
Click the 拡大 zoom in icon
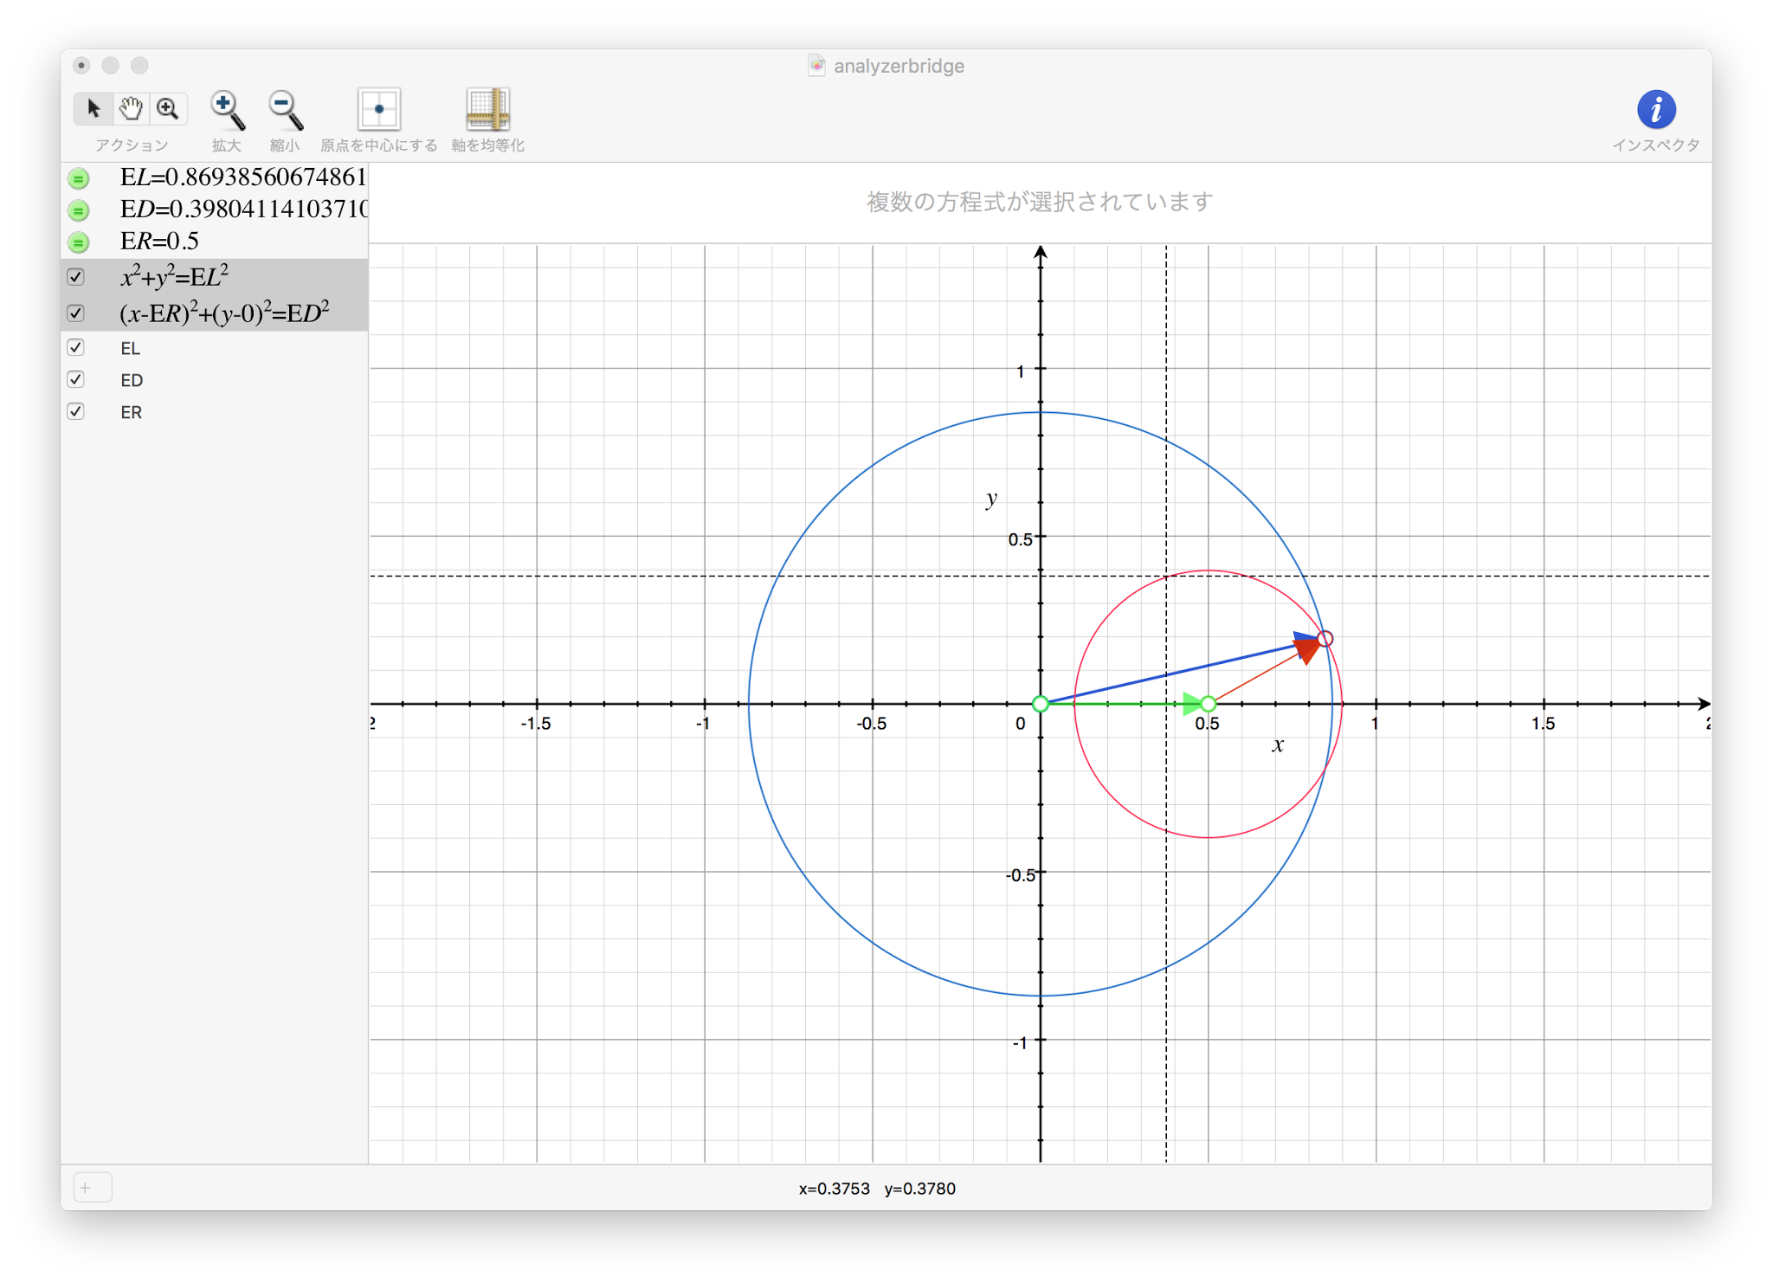click(227, 110)
